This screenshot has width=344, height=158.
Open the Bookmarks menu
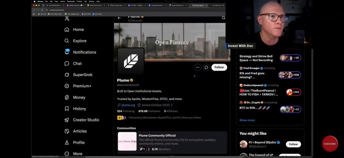(x=71, y=1)
